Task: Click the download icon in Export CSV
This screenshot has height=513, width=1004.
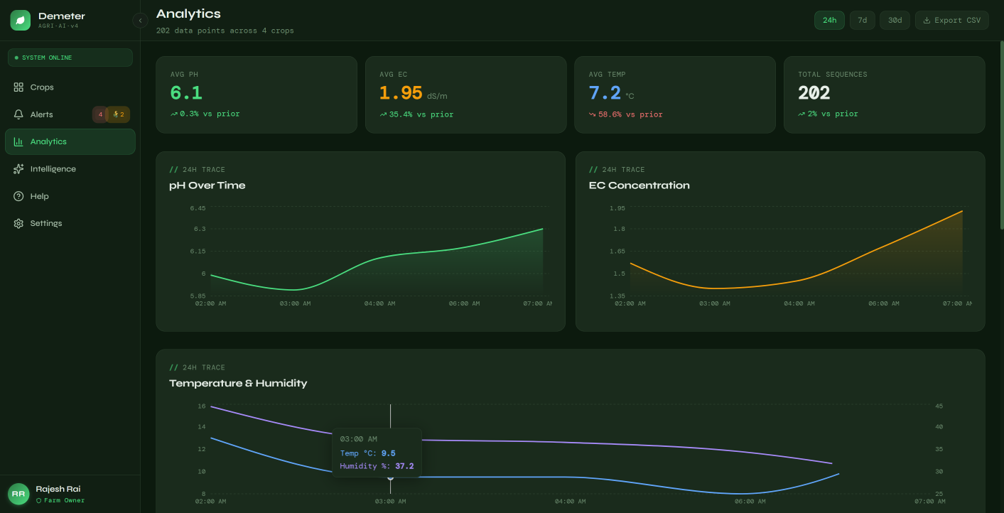Action: pos(927,21)
